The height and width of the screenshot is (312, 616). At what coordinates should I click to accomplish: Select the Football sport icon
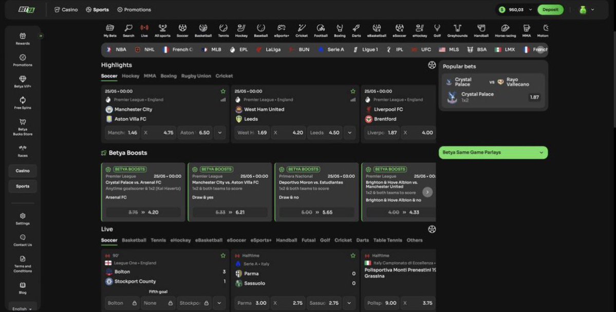[321, 31]
